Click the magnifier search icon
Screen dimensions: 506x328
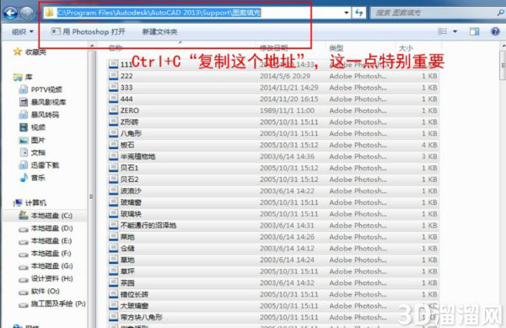point(500,13)
